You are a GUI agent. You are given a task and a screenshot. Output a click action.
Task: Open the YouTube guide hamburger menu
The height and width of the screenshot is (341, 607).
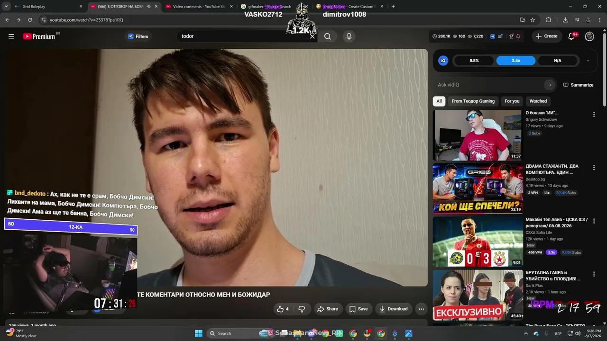pos(11,36)
